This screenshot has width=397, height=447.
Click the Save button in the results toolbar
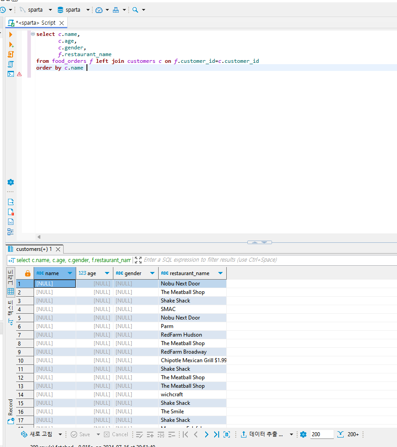80,434
